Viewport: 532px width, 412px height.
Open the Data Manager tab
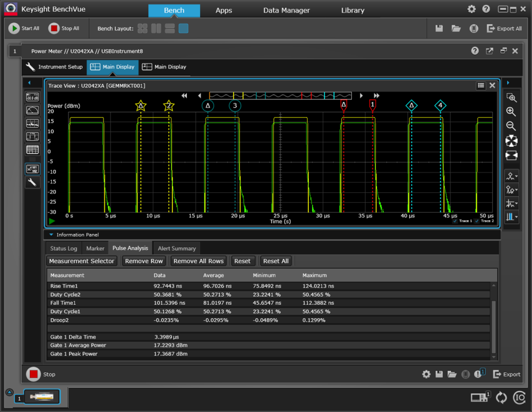[x=286, y=10]
